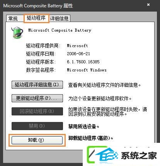Click the dialog title bar text
This screenshot has height=166, width=160.
38,6
